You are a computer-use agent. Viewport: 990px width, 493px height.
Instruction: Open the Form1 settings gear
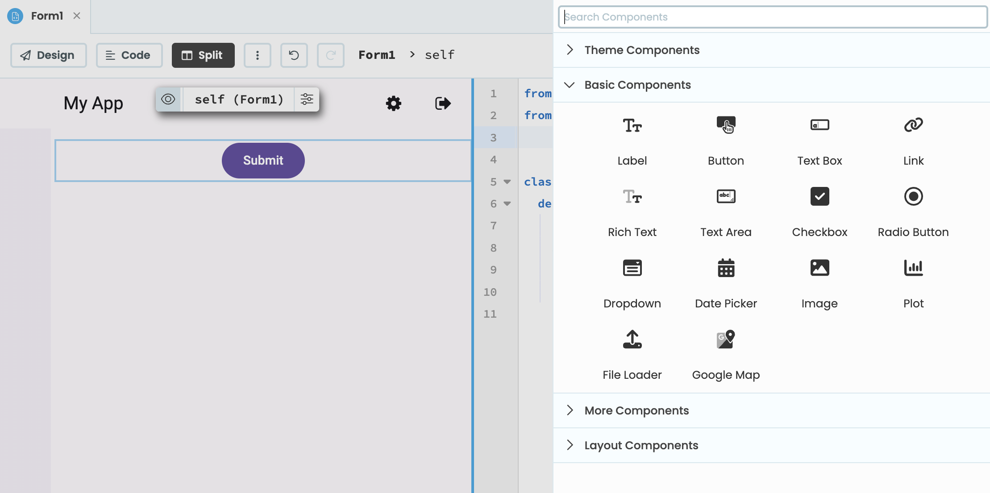393,103
